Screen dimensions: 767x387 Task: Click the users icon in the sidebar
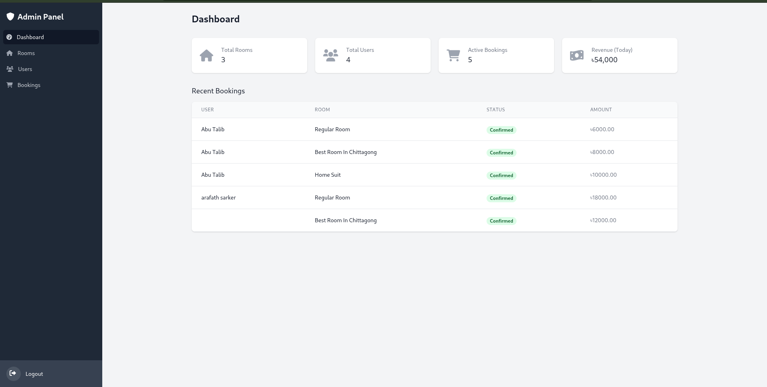(x=10, y=69)
